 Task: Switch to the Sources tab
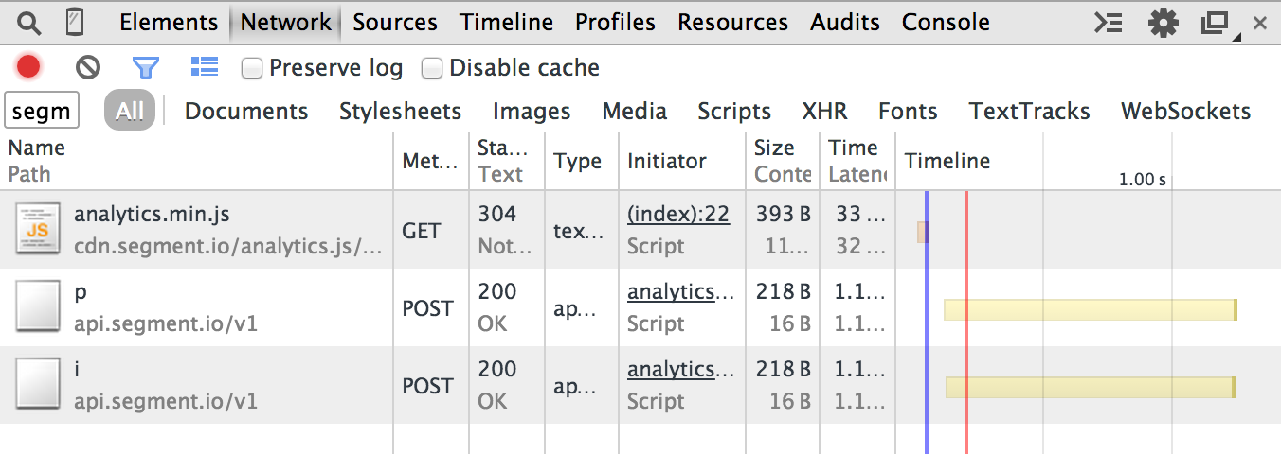[395, 23]
